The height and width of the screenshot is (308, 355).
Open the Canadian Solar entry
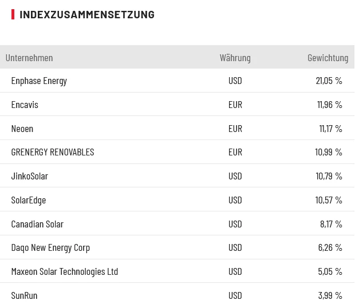pyautogui.click(x=37, y=224)
